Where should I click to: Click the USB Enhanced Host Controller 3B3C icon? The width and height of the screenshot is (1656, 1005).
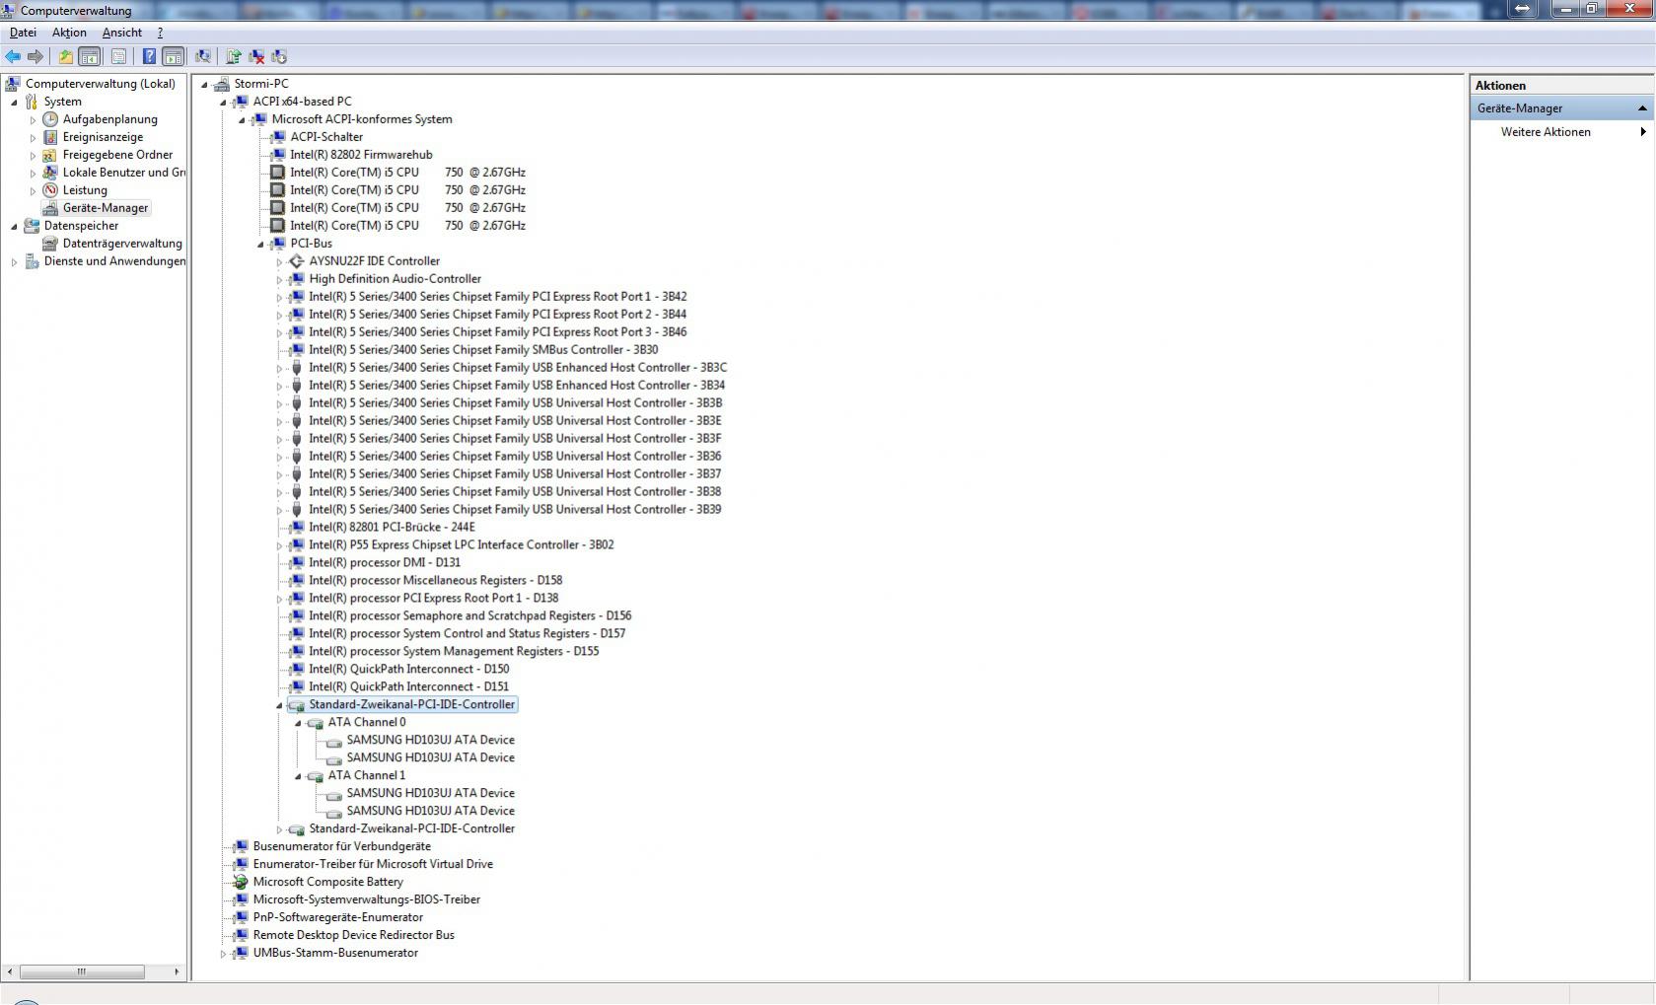click(x=296, y=368)
